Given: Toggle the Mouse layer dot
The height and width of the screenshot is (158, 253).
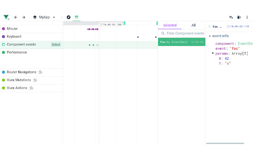Looking at the screenshot, I should (4, 29).
